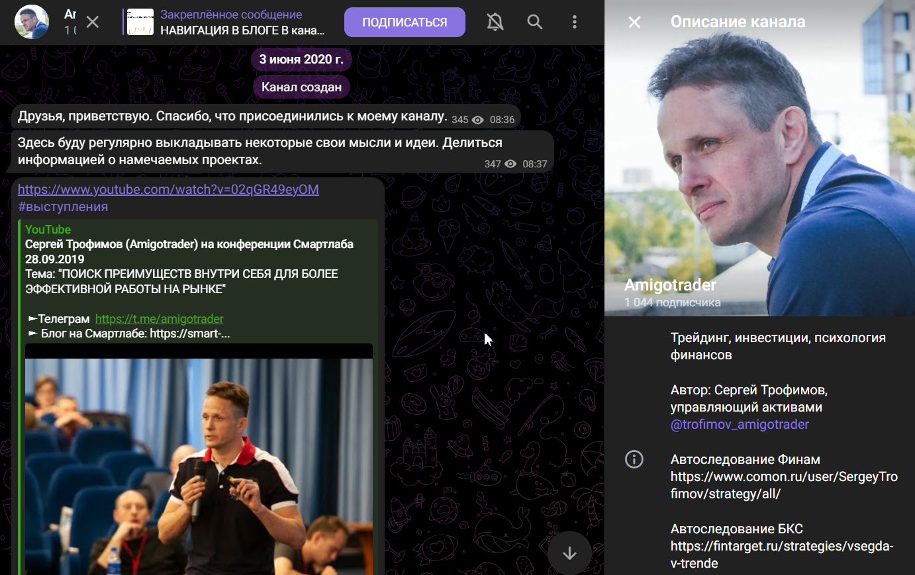Select the #выступления hashtag
This screenshot has height=575, width=915.
[x=63, y=206]
